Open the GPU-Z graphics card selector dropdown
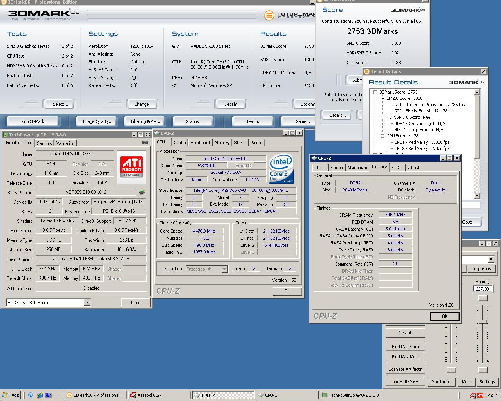501x401 pixels. coord(87,302)
